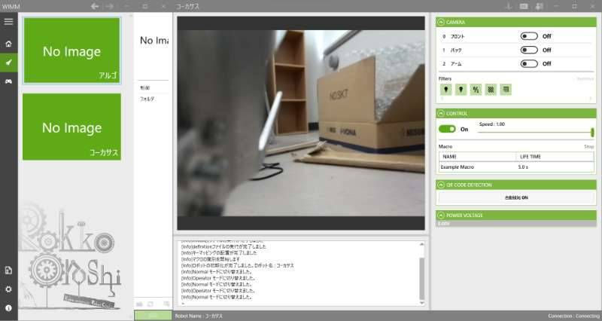
Task: Open the gamepad controller page
Action: pos(8,81)
